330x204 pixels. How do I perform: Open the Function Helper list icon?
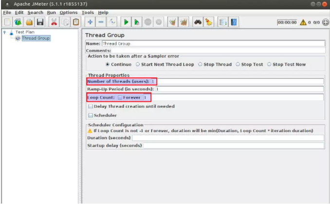[x=222, y=22]
